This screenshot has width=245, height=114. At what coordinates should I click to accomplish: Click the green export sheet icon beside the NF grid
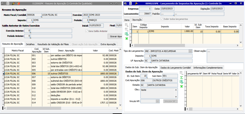(x=182, y=82)
